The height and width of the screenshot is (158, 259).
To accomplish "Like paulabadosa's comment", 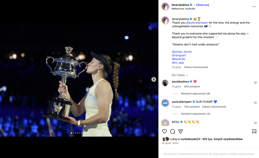I will point(255,83).
